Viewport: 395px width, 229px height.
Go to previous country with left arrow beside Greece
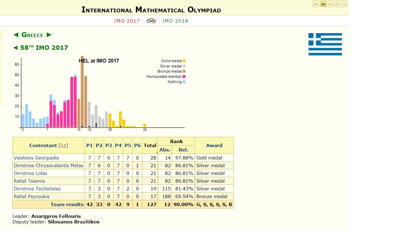[16, 35]
